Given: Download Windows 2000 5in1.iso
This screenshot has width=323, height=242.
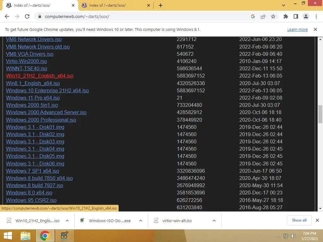Looking at the screenshot, I should (32, 105).
